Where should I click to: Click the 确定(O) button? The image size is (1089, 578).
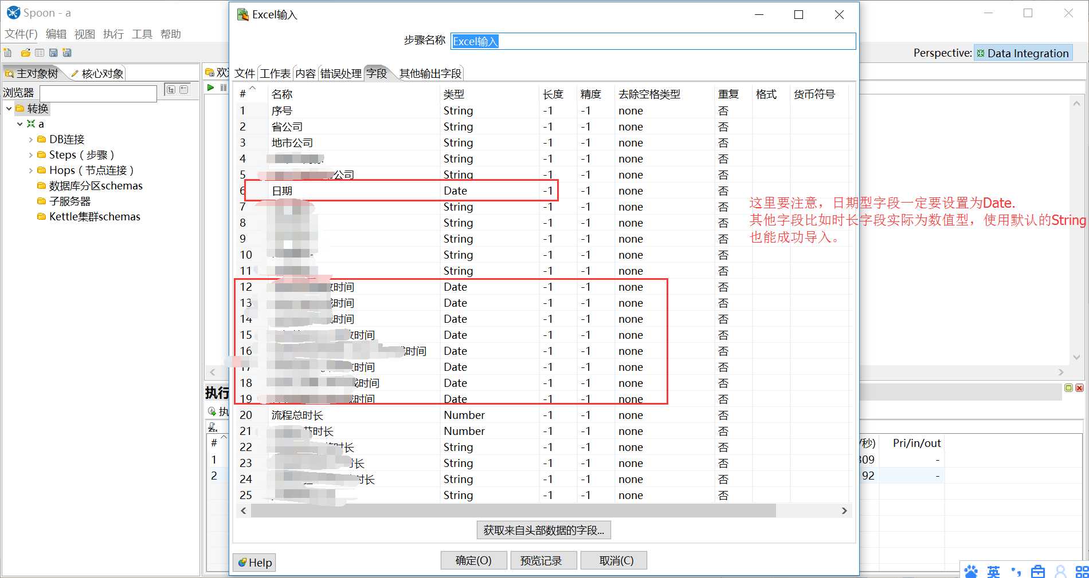(x=473, y=560)
